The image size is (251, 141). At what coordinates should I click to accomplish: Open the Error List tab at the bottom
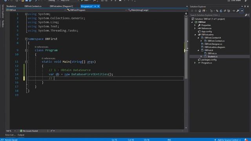tap(10, 135)
